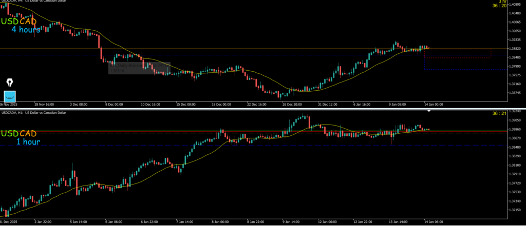
Task: Click the 36:20 candle timer on H4
Action: (x=512, y=7)
